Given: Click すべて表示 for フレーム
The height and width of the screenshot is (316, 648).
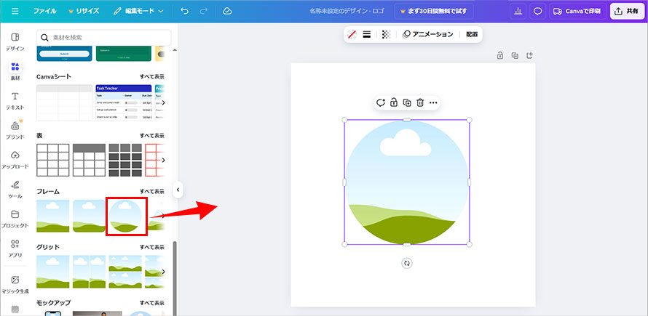Looking at the screenshot, I should [151, 191].
